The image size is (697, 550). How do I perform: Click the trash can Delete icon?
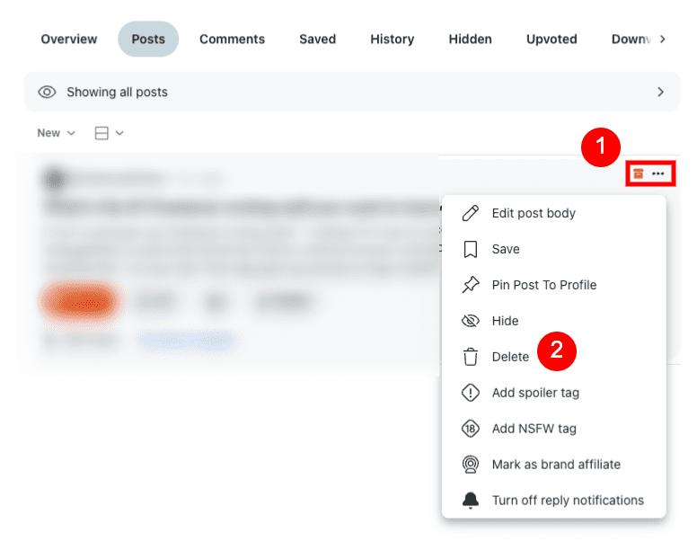(471, 357)
